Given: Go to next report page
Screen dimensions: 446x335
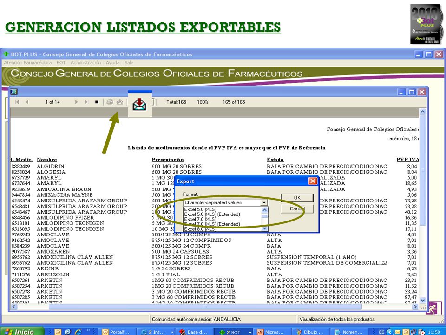Looking at the screenshot, I should tap(76, 102).
